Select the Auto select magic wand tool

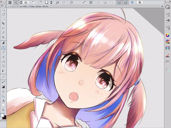pyautogui.click(x=3, y=37)
